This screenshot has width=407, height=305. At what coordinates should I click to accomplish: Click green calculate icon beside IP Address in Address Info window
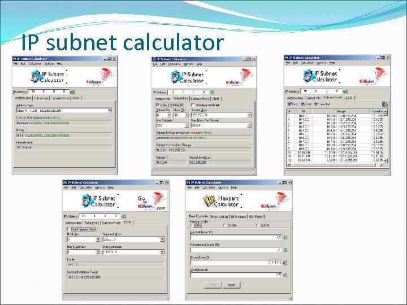tap(73, 92)
